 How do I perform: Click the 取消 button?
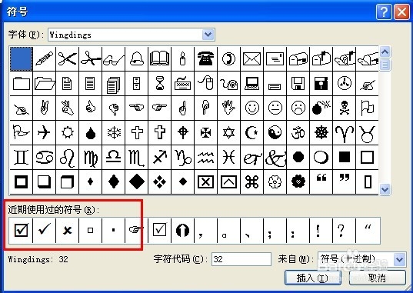click(377, 278)
